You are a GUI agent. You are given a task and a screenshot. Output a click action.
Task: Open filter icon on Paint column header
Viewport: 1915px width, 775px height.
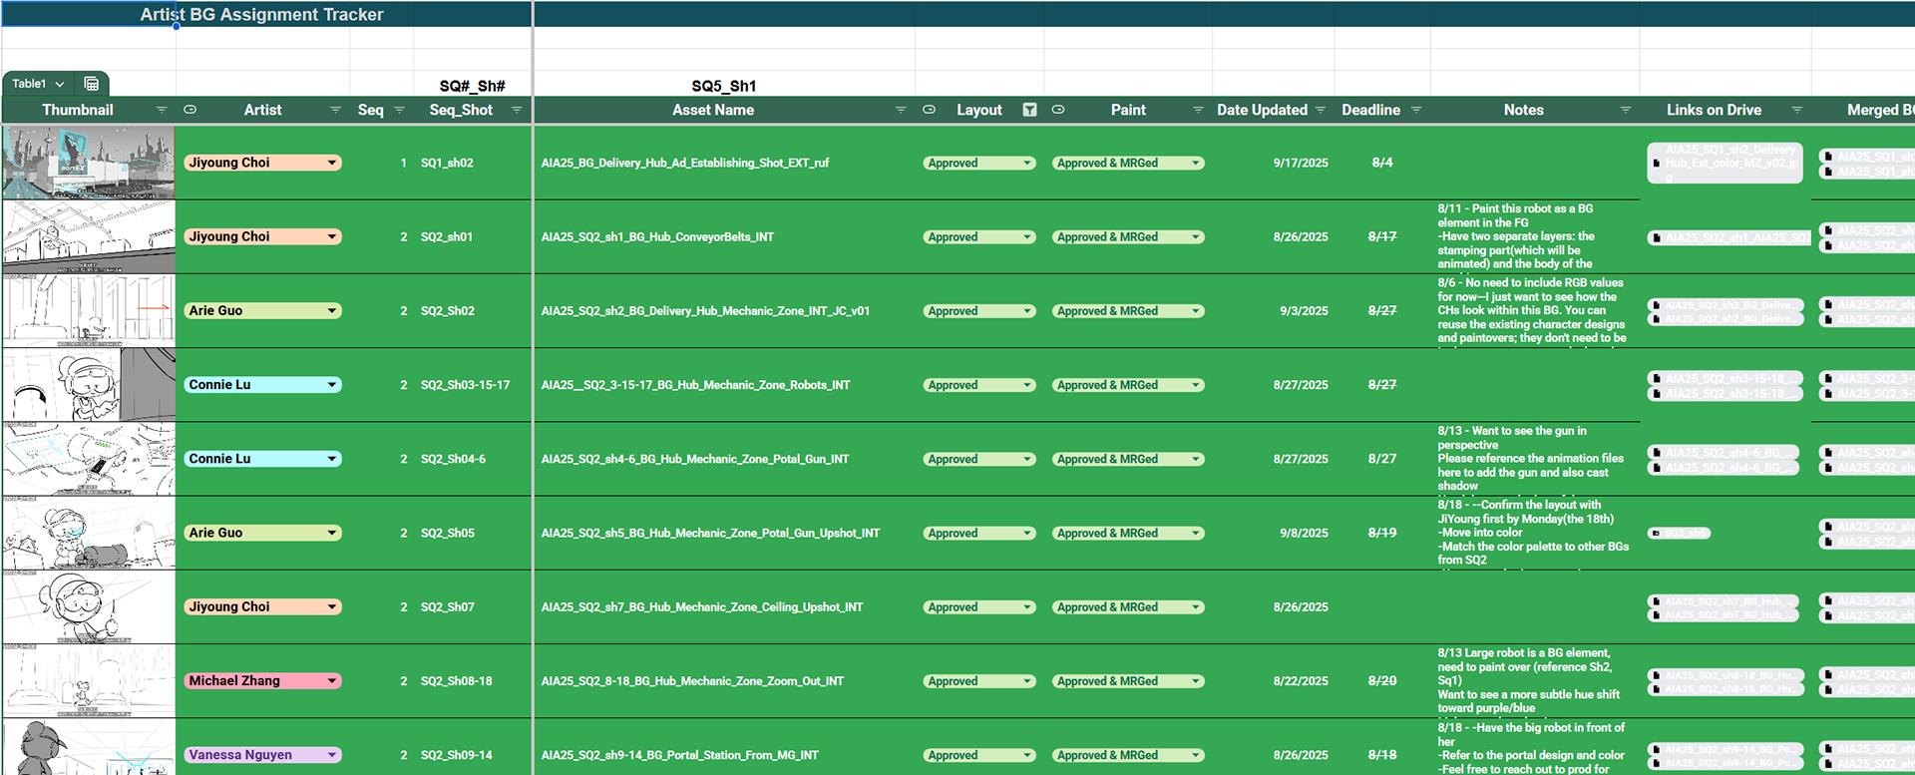pyautogui.click(x=1198, y=110)
